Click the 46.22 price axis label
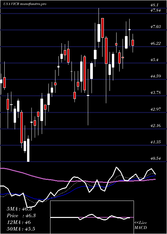The width and height of the screenshot is (167, 234). pos(156,43)
